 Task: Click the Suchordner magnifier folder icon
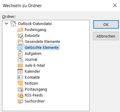(20, 101)
